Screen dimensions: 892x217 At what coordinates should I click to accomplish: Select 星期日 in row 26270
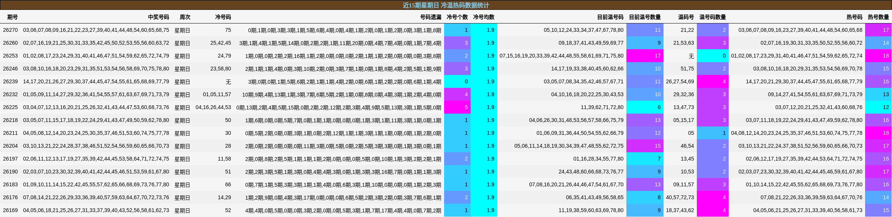click(182, 30)
